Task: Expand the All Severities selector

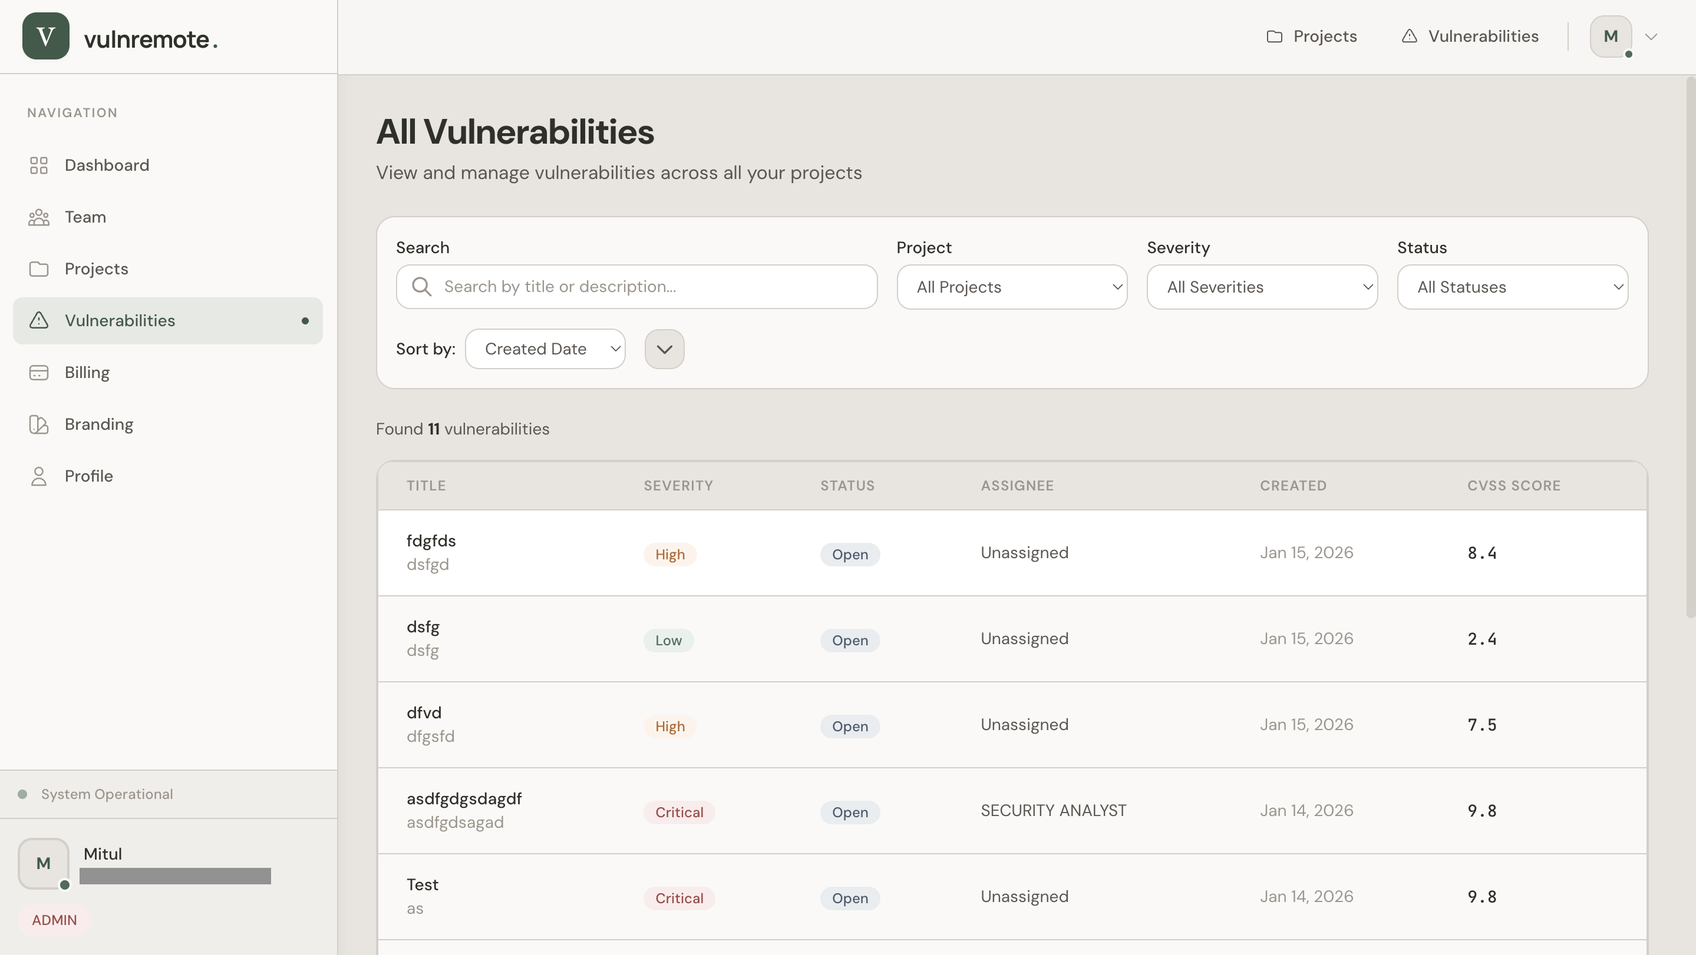Action: click(x=1261, y=286)
